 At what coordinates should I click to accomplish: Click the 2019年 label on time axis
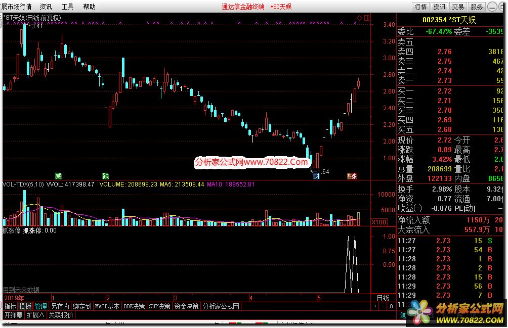point(14,298)
